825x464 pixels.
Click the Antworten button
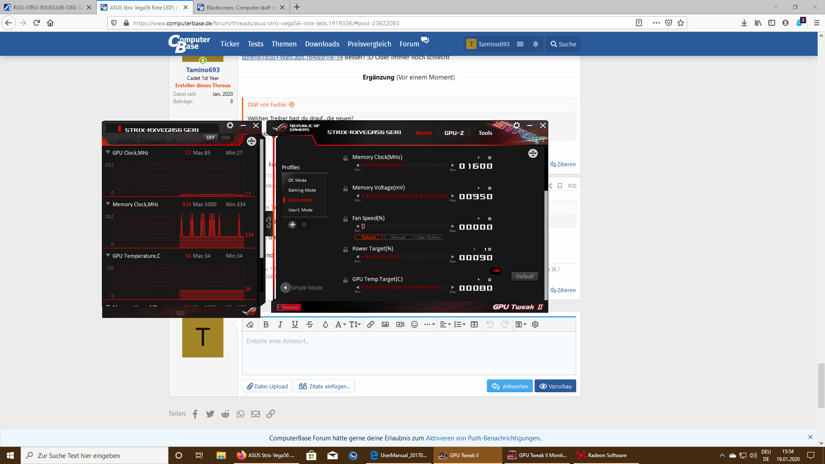[x=510, y=386]
